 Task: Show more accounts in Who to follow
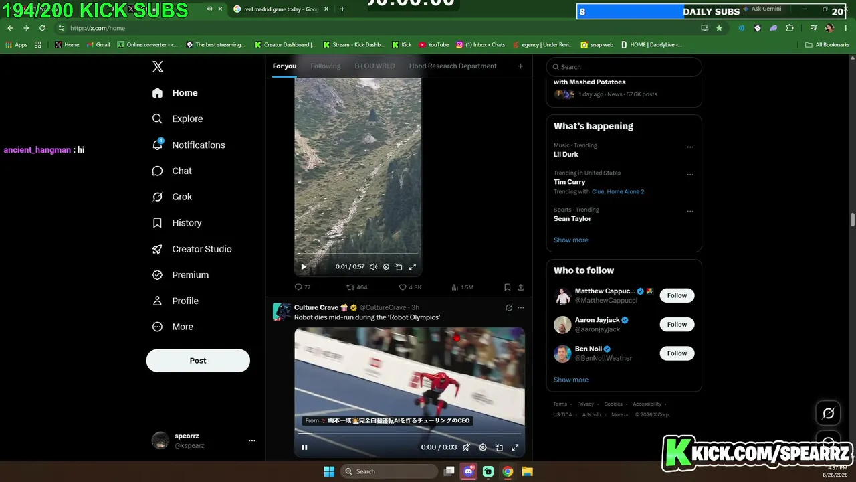pos(571,380)
